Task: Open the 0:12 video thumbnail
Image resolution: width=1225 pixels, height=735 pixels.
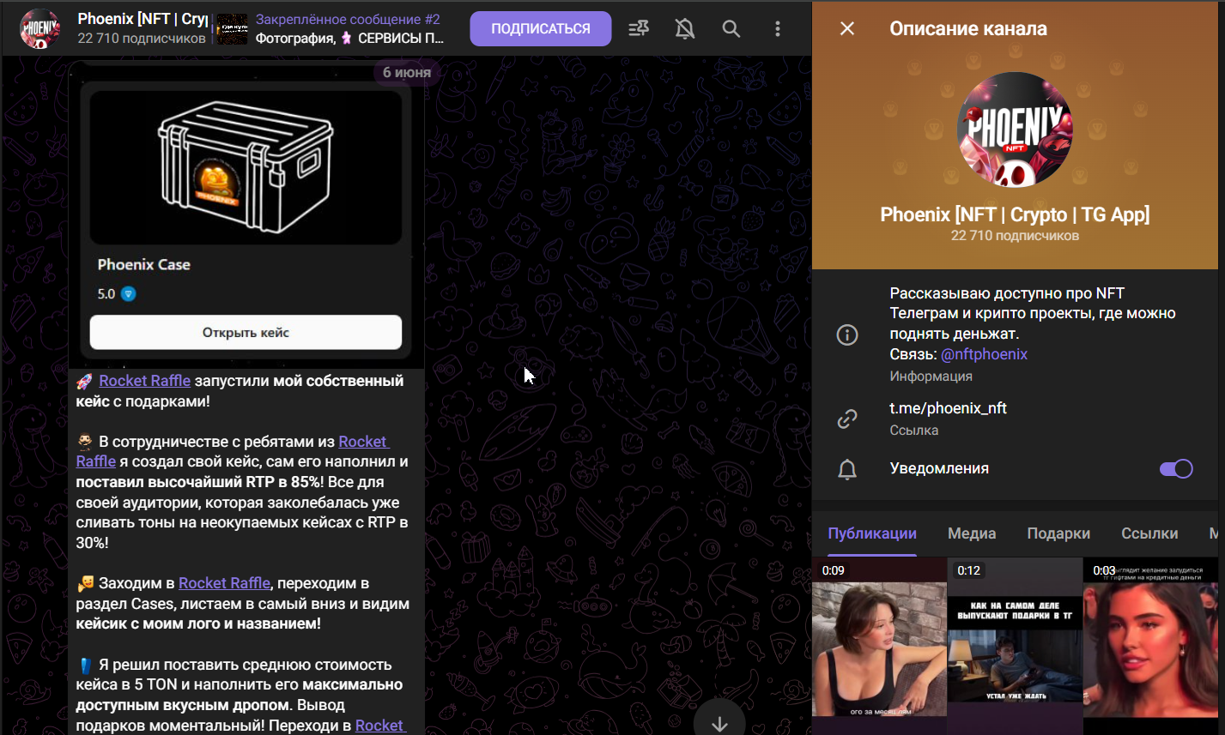Action: click(x=1015, y=646)
